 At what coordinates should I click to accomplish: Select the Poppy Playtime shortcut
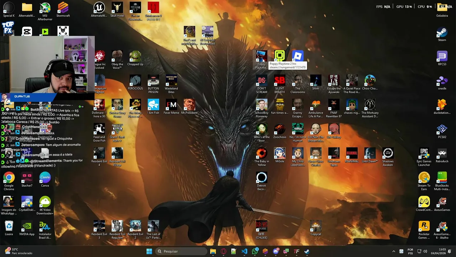click(x=261, y=60)
